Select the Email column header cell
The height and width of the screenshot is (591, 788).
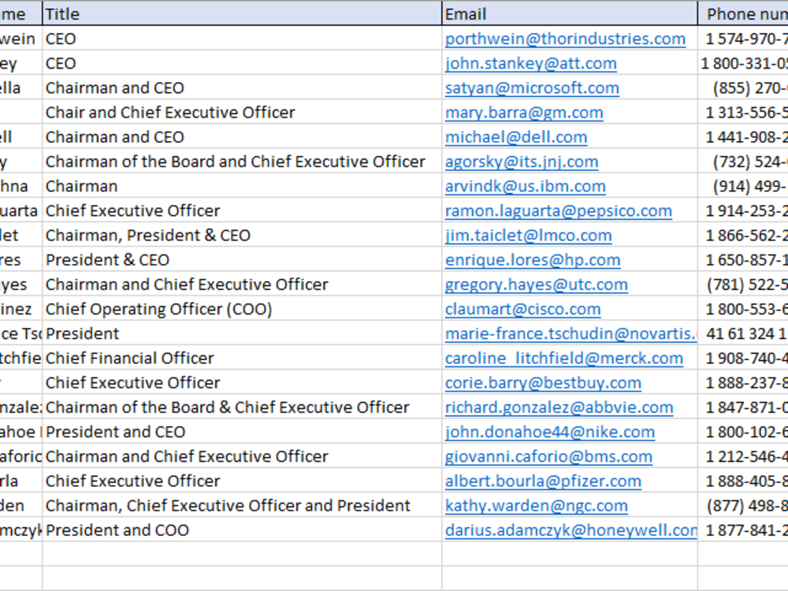(x=570, y=13)
